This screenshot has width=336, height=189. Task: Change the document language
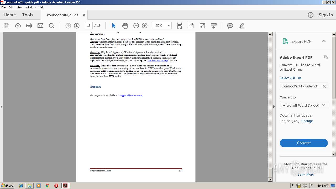(307, 121)
